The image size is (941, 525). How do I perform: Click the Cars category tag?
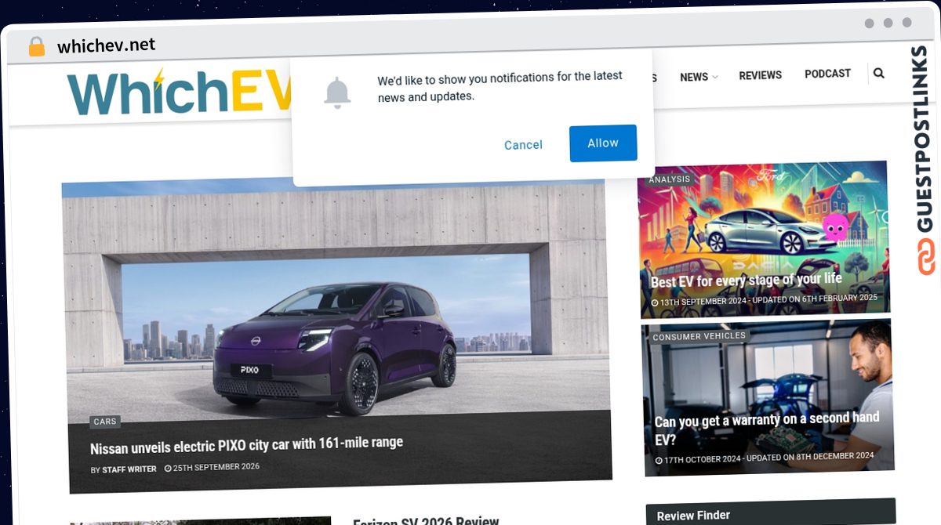tap(105, 422)
